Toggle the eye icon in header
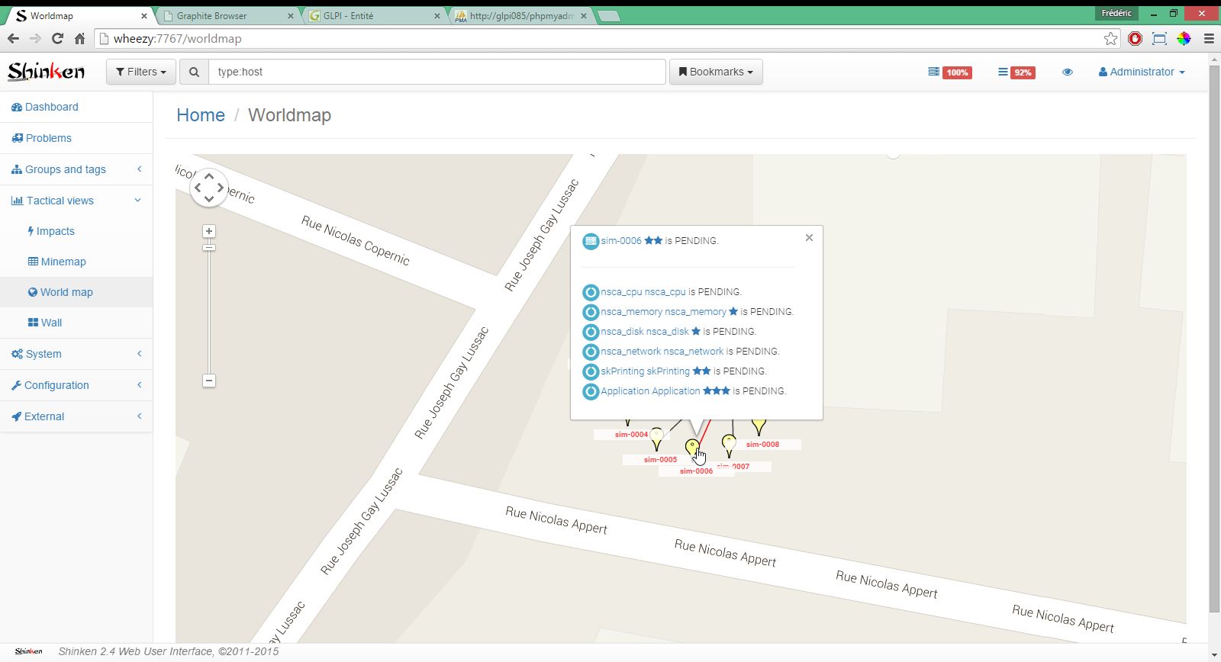1221x662 pixels. 1068,72
